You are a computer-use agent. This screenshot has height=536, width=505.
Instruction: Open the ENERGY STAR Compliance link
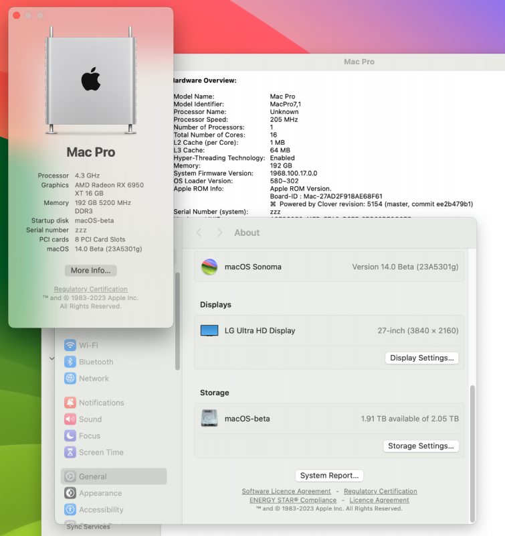[293, 500]
